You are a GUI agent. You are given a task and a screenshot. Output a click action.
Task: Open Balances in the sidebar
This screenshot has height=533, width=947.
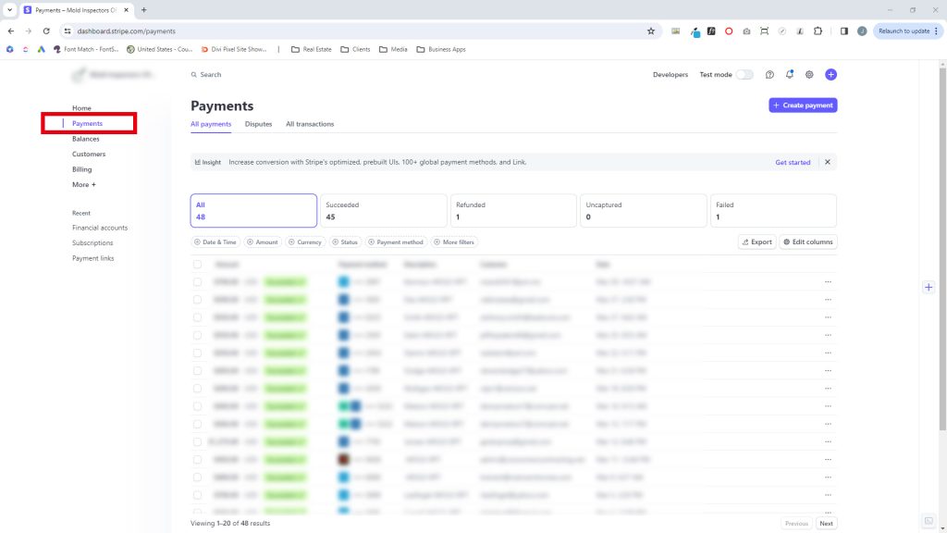[86, 139]
